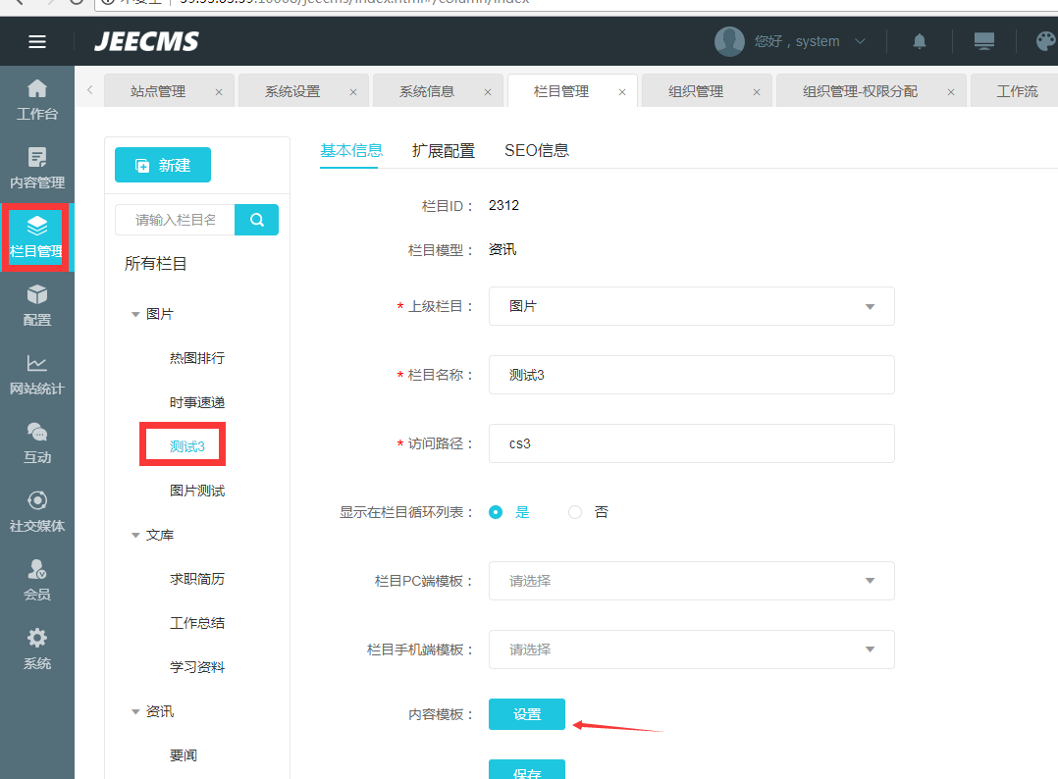Screen dimensions: 1058x779
Task: Switch to the 组织管理 tab
Action: (696, 91)
